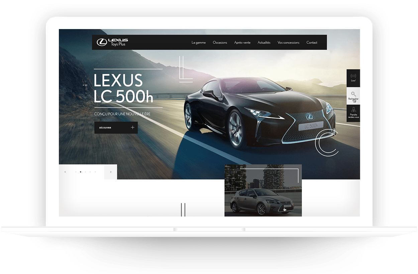Open the Après-vente menu item
This screenshot has height=274, width=418.
pyautogui.click(x=242, y=42)
